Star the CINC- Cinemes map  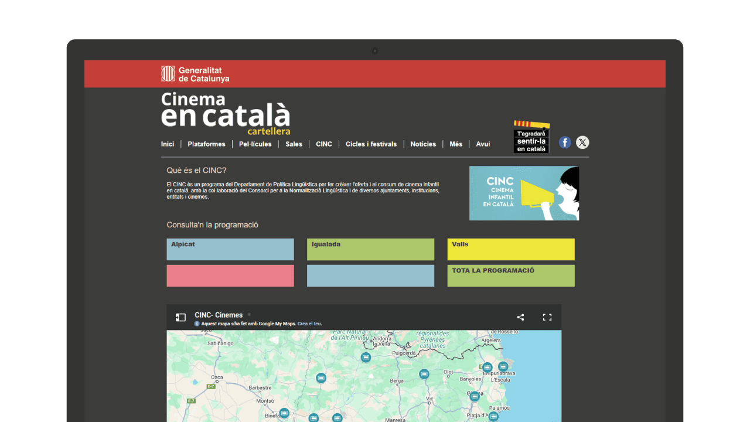pyautogui.click(x=249, y=315)
